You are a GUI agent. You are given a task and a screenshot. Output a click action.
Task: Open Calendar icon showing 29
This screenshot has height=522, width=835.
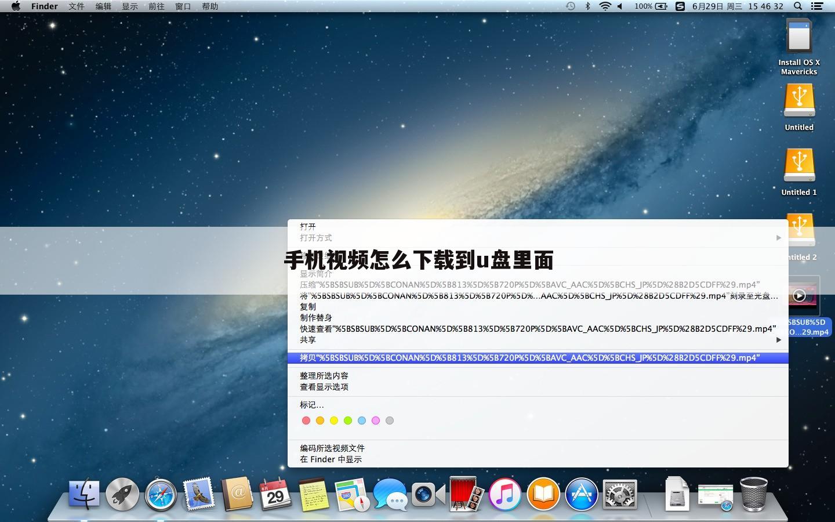275,494
